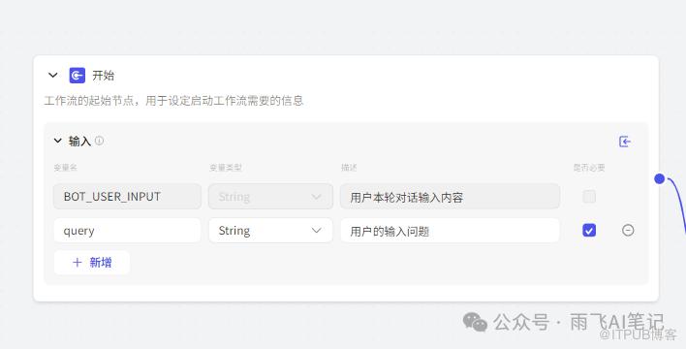Uncheck the required checkbox for query
This screenshot has height=349, width=686.
point(589,230)
